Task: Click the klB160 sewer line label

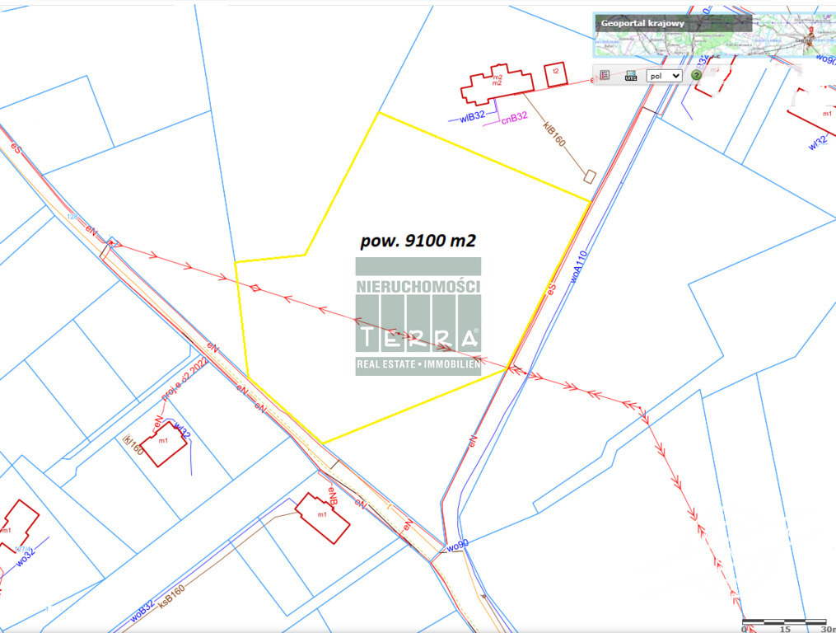Action: point(554,134)
